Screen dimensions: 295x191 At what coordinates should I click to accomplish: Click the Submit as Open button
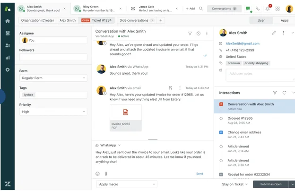click(271, 184)
